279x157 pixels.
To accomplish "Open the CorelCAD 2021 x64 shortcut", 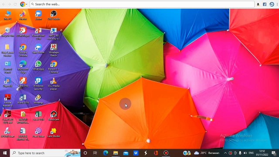I will click(8, 117).
